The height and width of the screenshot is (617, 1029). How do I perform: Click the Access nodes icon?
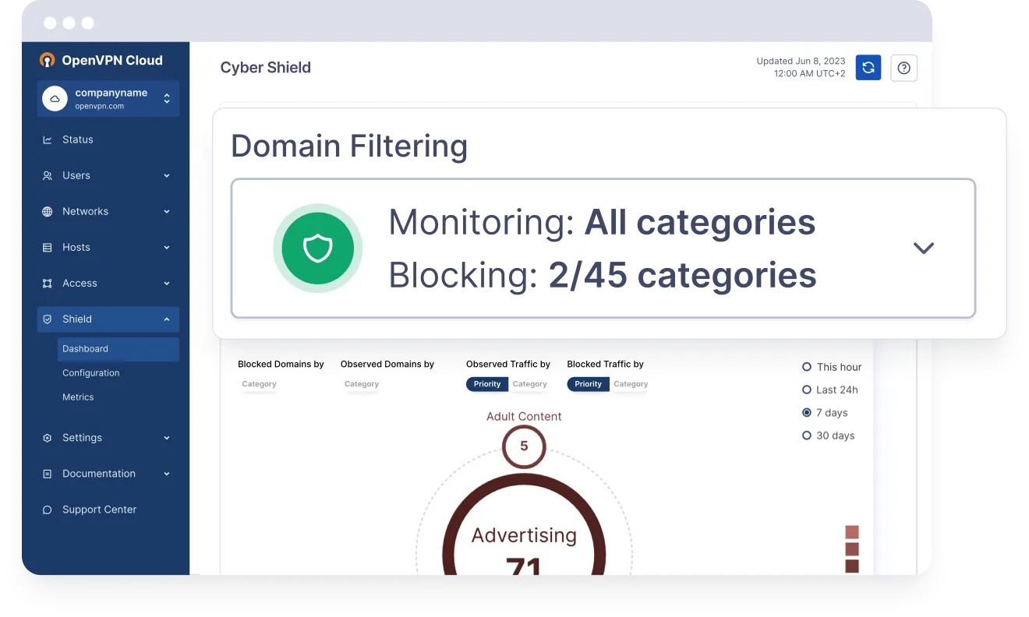[x=48, y=283]
